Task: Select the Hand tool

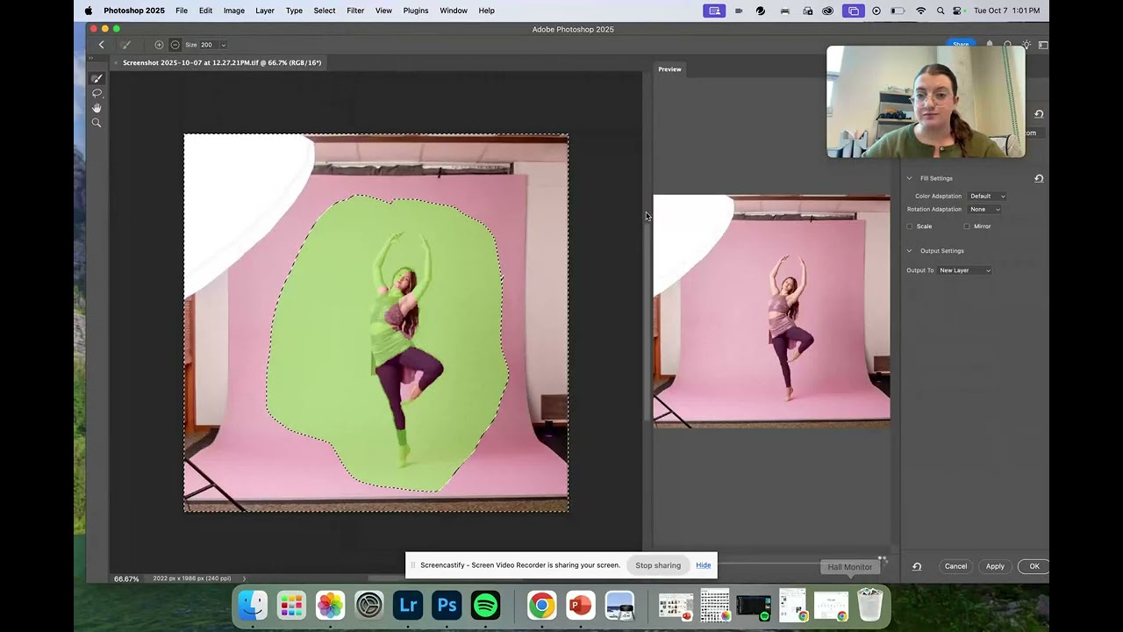Action: click(x=97, y=108)
